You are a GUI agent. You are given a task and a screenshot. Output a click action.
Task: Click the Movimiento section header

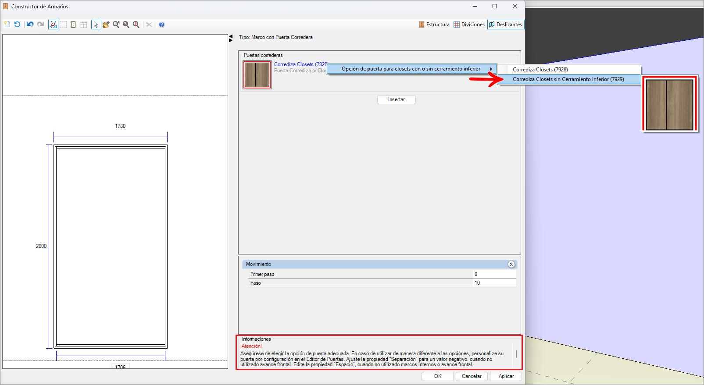coord(379,264)
